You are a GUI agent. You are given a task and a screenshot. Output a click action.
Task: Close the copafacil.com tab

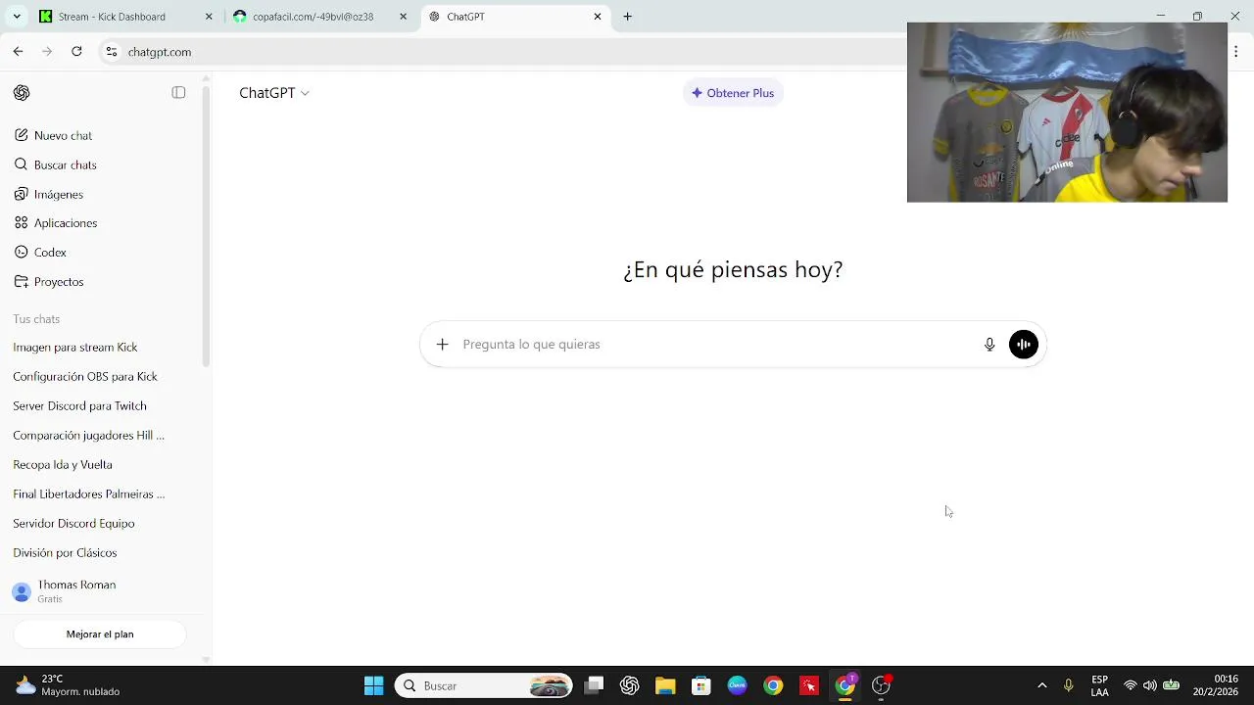[403, 17]
